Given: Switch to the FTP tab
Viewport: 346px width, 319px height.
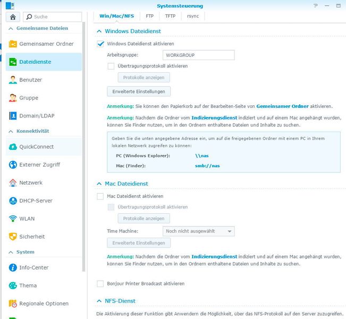Looking at the screenshot, I should (x=149, y=16).
